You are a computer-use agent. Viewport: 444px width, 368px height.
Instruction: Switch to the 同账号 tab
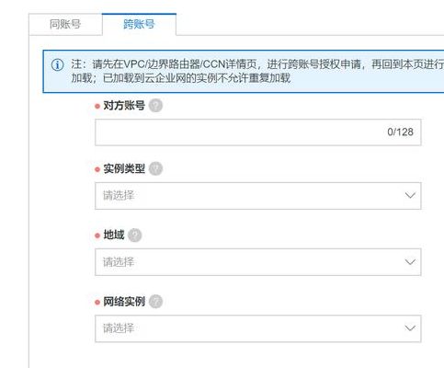pyautogui.click(x=65, y=24)
